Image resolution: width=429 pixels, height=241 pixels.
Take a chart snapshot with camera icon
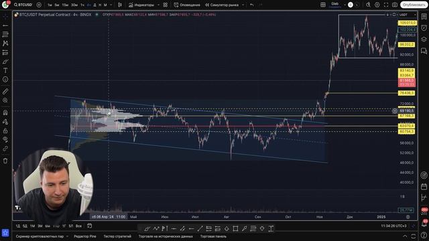(x=395, y=5)
